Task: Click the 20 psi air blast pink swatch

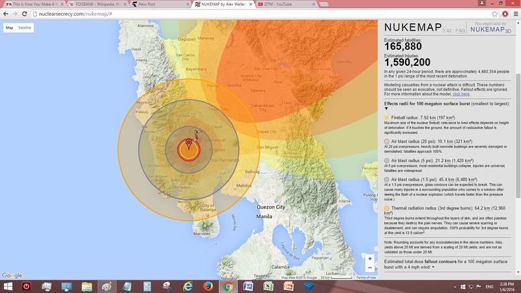Action: [387, 141]
